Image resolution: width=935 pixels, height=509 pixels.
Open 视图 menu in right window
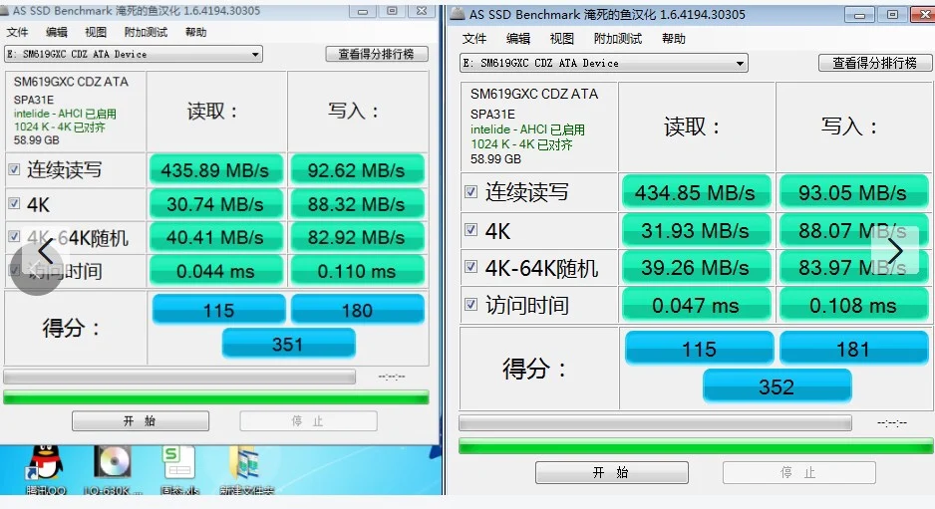562,39
